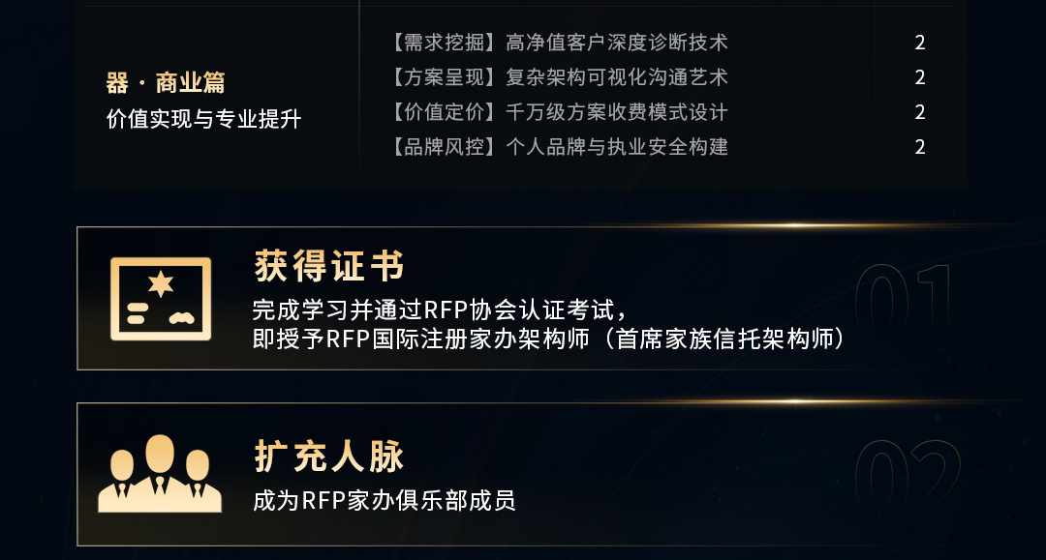The height and width of the screenshot is (560, 1046).
Task: Select the 成为RFP家办俱乐部成员 text
Action: 384,500
